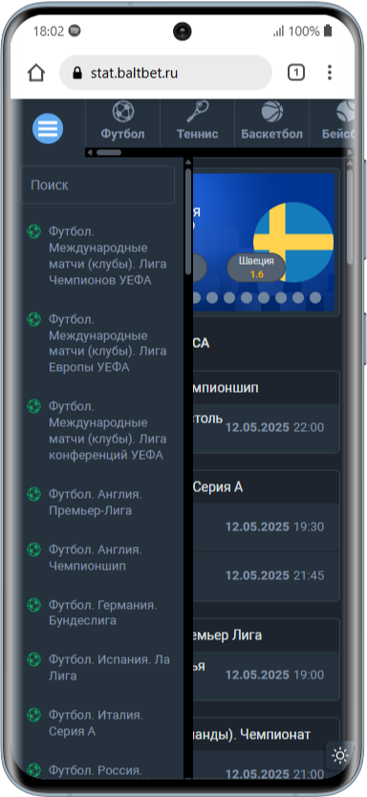Open the browser three-dot menu
367x797 pixels.
(x=330, y=73)
